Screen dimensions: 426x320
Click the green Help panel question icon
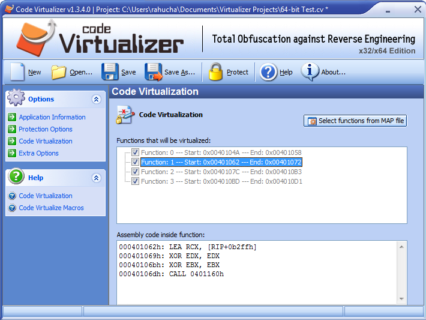16,176
